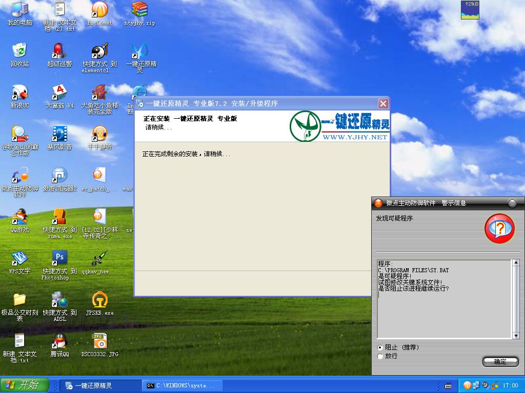Click the red question mark alert icon

pos(499,229)
